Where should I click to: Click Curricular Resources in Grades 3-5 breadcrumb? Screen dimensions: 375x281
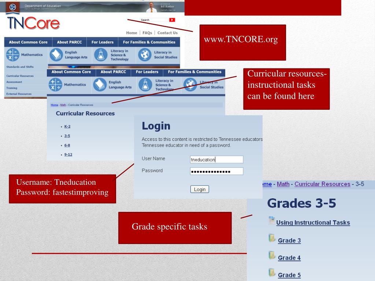(322, 184)
